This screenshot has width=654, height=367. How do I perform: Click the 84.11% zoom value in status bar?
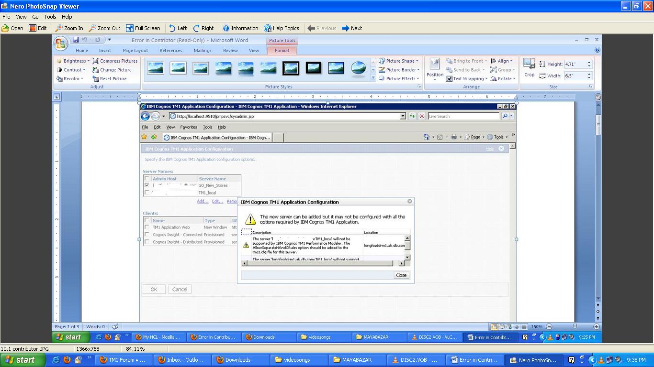(135, 349)
